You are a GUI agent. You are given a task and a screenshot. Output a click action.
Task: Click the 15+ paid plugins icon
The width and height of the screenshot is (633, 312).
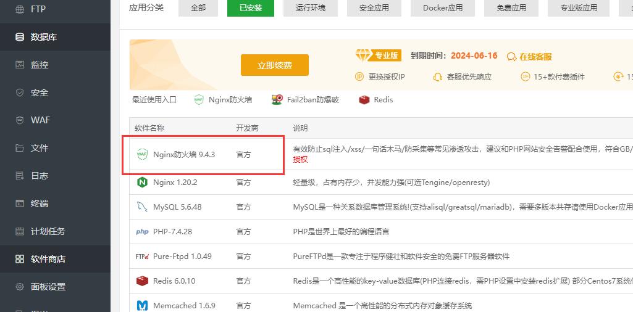click(x=525, y=76)
